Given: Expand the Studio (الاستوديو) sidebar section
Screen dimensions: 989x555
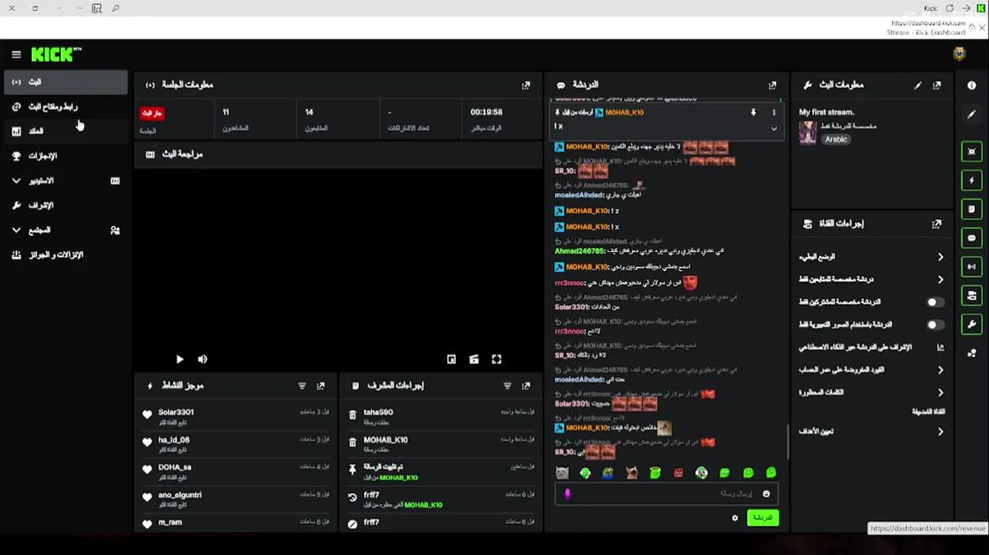Looking at the screenshot, I should (17, 181).
